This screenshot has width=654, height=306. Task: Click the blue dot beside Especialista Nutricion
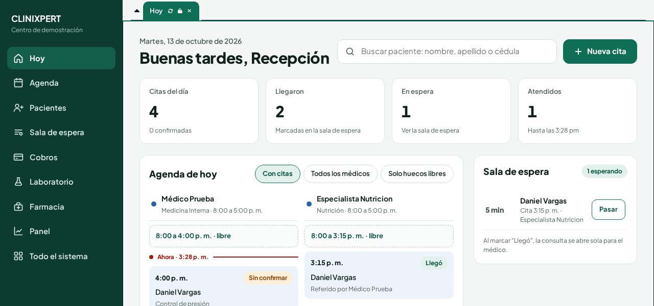point(309,204)
